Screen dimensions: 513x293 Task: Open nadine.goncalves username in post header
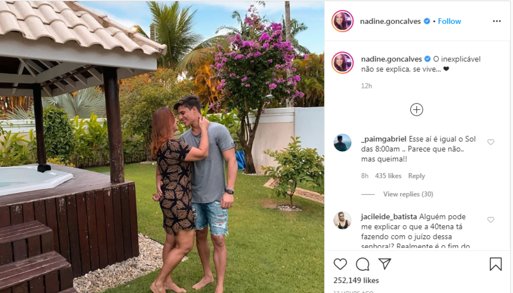click(x=391, y=21)
